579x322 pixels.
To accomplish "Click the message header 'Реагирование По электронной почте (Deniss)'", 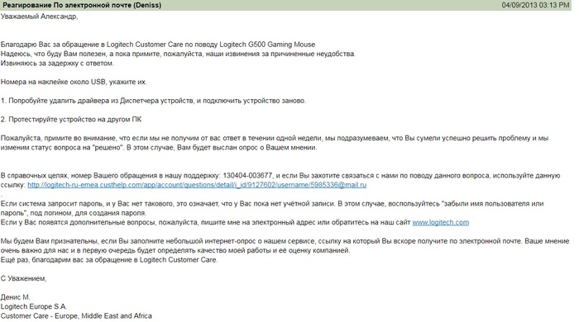I will (x=82, y=5).
